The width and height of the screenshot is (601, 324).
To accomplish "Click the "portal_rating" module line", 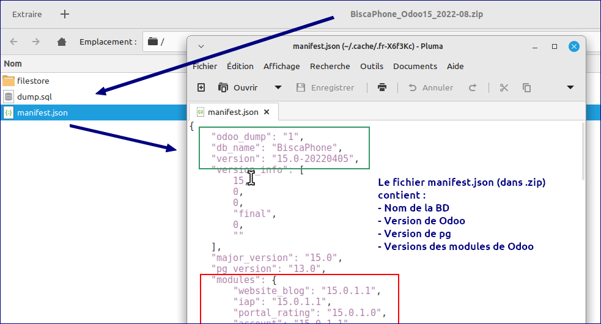I will point(310,313).
